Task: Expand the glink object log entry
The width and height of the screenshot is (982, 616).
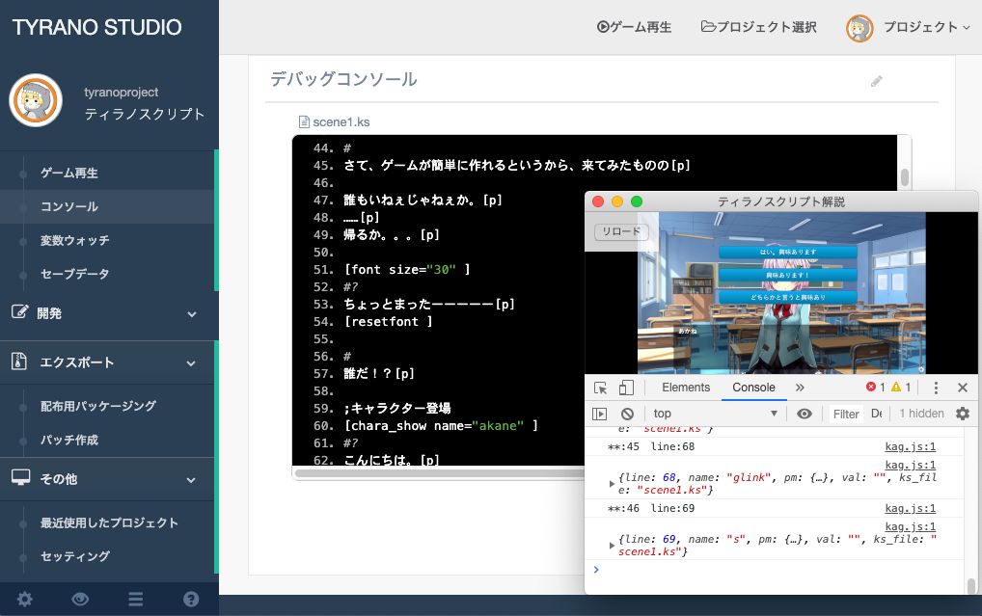Action: point(612,483)
